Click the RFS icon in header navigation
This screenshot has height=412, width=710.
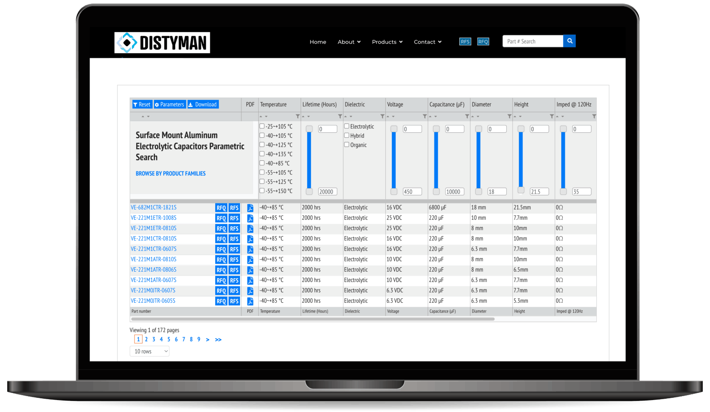tap(465, 42)
